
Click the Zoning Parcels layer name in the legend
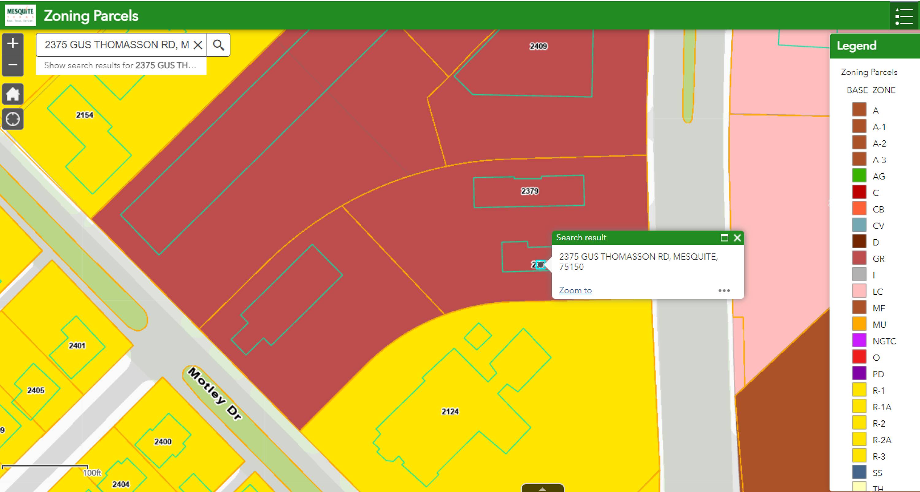point(869,72)
